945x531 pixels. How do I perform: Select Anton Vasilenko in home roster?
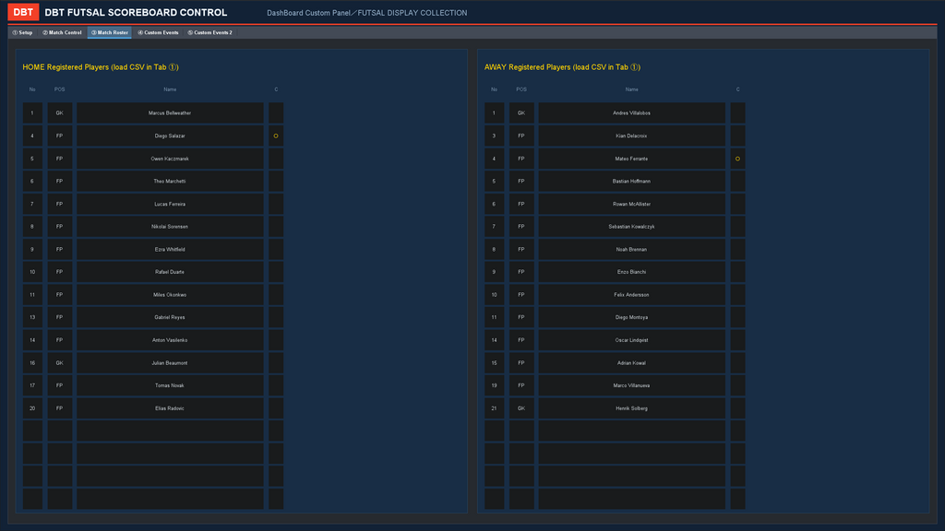[170, 340]
